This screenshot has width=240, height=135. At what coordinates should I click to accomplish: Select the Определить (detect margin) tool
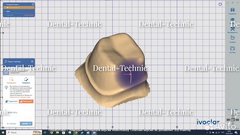click(x=11, y=80)
